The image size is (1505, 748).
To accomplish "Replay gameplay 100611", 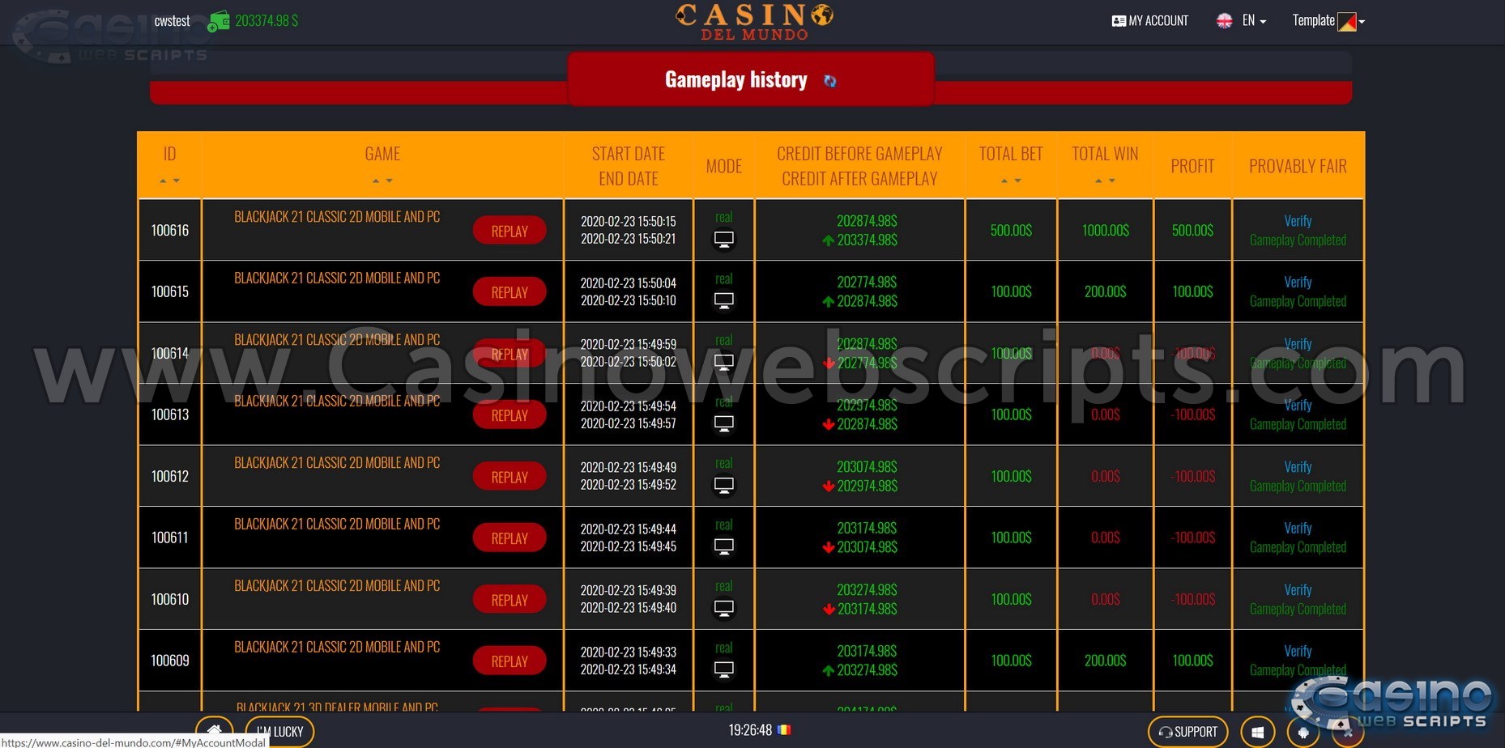I will (509, 538).
